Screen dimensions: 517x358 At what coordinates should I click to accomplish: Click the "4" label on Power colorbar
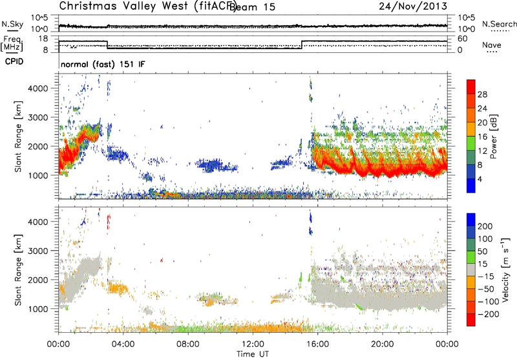pyautogui.click(x=480, y=179)
